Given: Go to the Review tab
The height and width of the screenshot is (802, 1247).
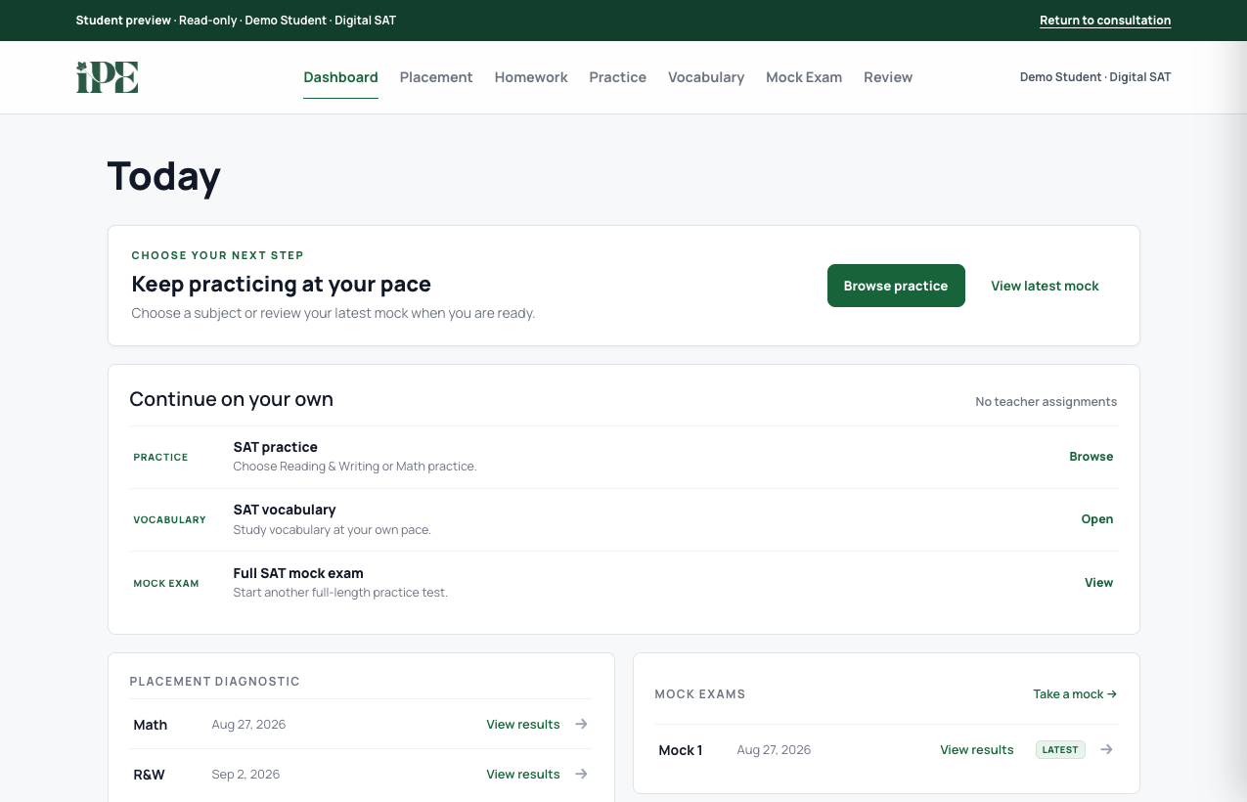Looking at the screenshot, I should [888, 77].
